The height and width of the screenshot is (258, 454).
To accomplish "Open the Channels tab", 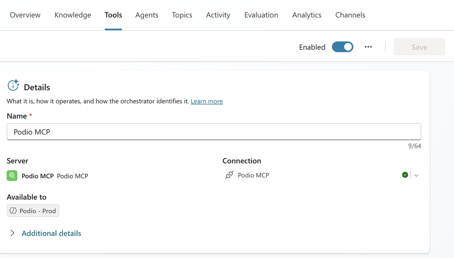I will (x=350, y=15).
